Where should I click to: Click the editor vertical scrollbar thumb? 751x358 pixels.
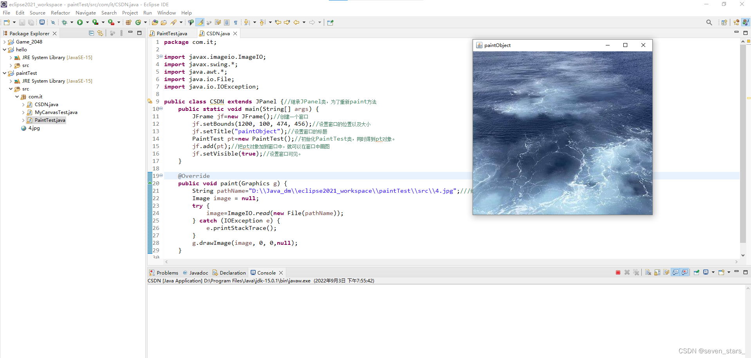pyautogui.click(x=743, y=143)
